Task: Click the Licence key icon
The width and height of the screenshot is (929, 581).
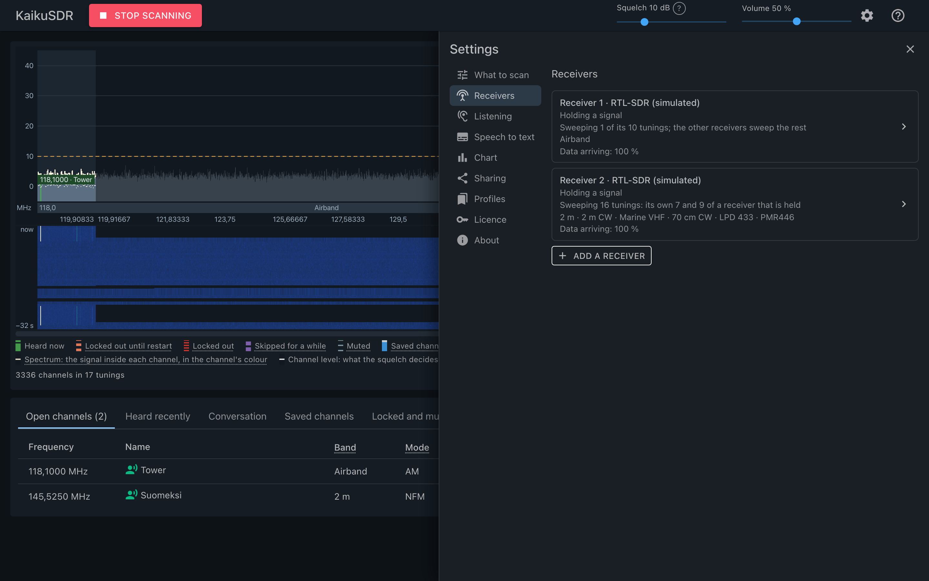Action: (462, 219)
